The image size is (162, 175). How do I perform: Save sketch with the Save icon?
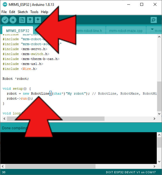click(38, 20)
